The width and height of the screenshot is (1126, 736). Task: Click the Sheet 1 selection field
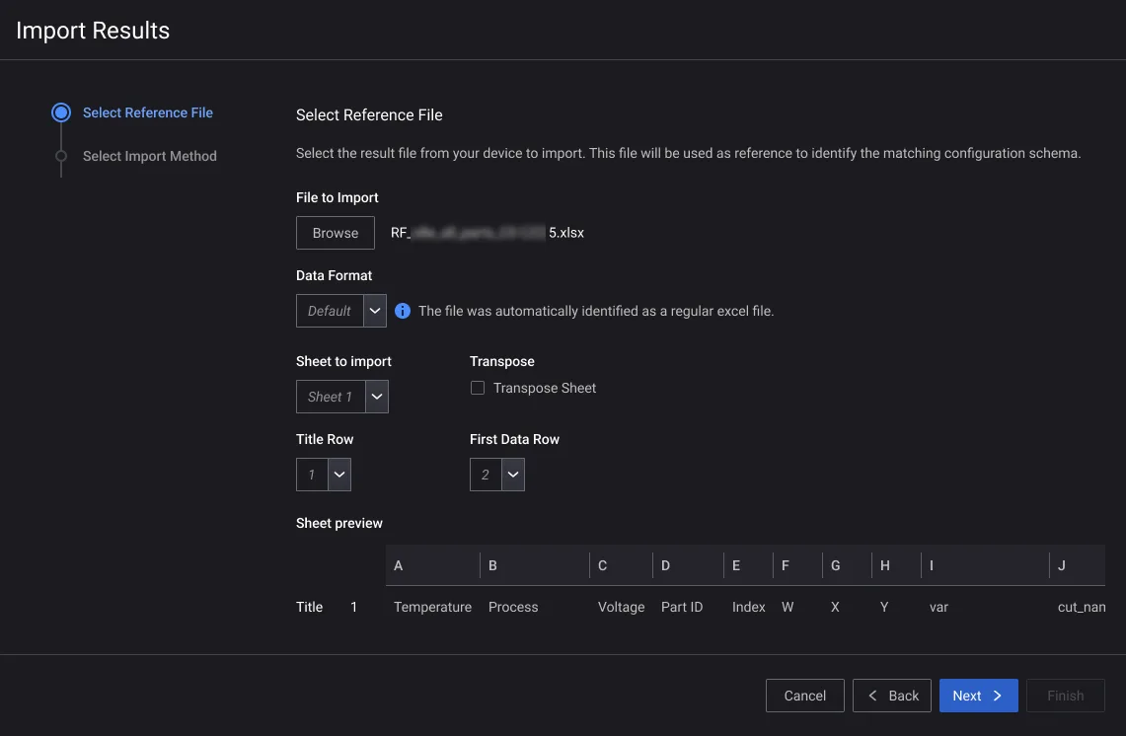pos(331,397)
